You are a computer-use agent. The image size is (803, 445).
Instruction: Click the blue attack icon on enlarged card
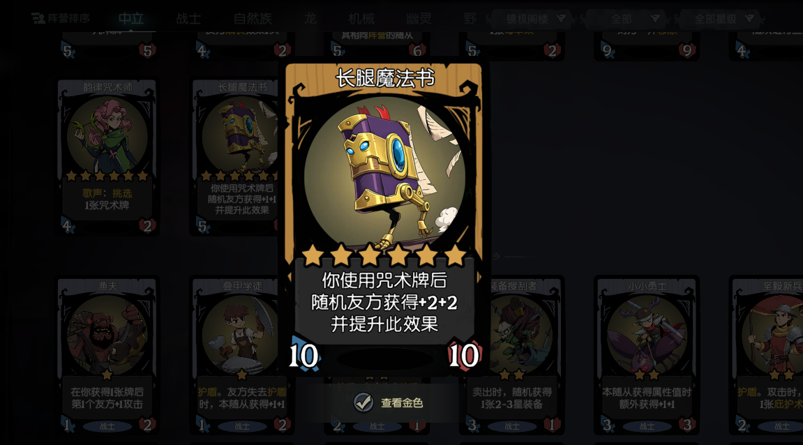303,355
